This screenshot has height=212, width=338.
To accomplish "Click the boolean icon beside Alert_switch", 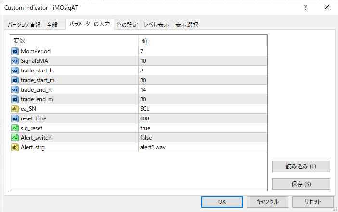I will click(14, 138).
